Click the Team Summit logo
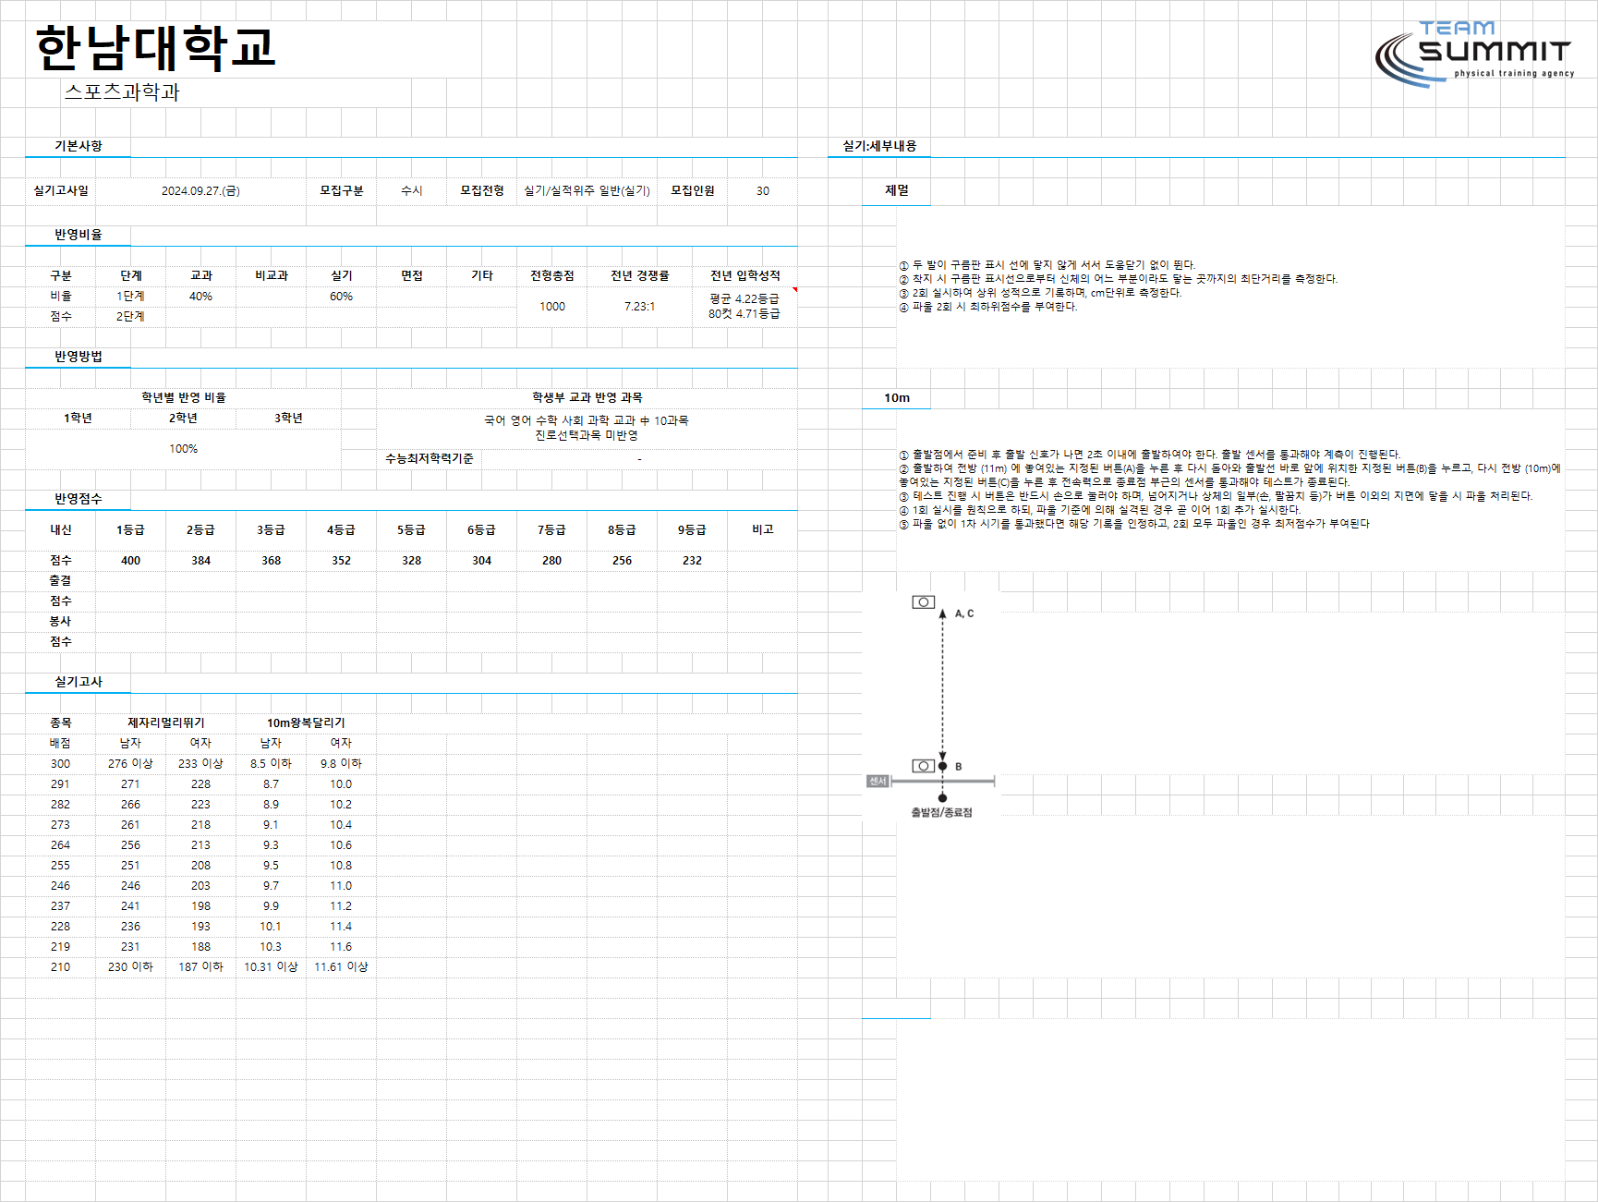Image resolution: width=1598 pixels, height=1202 pixels. coord(1474,54)
